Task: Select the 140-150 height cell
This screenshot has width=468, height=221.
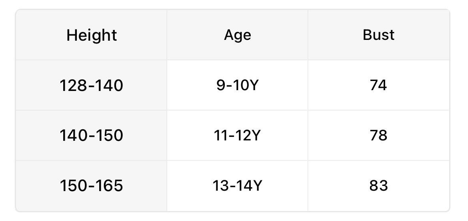Action: (92, 136)
